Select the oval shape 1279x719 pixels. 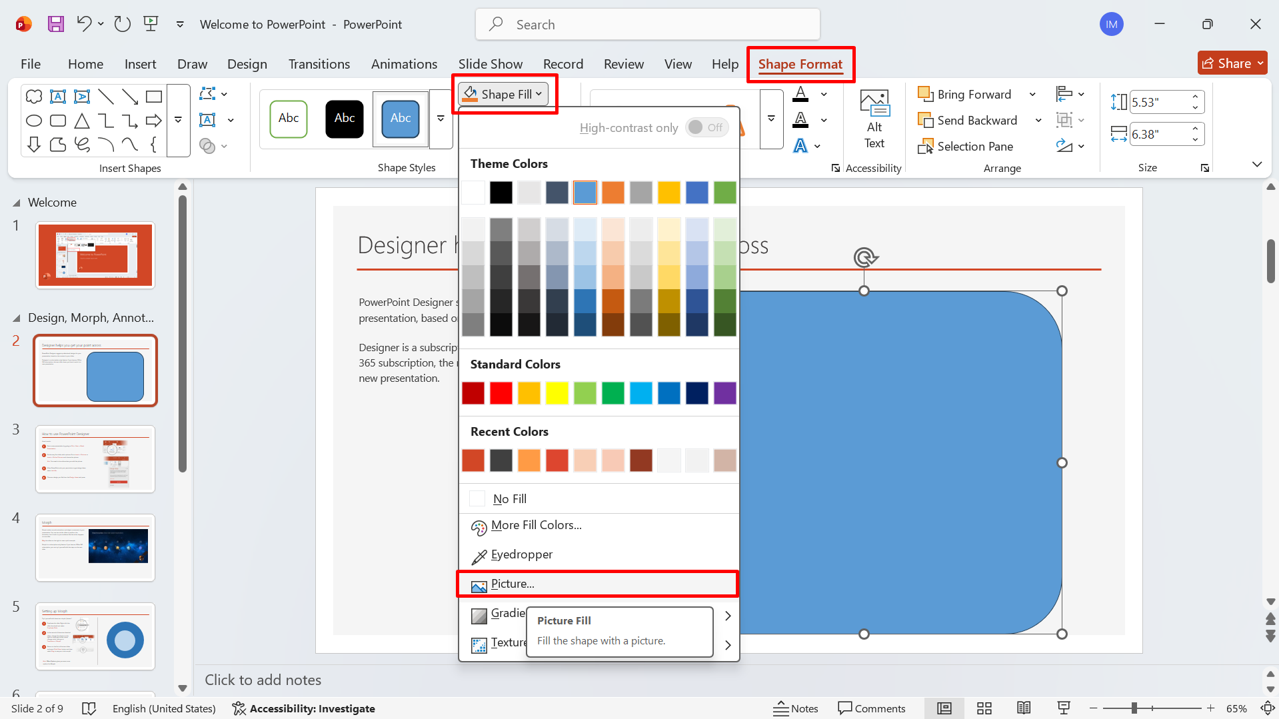[x=34, y=121]
